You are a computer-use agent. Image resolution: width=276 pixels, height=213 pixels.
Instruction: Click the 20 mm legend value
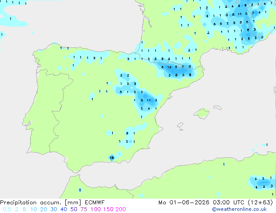(x=44, y=210)
